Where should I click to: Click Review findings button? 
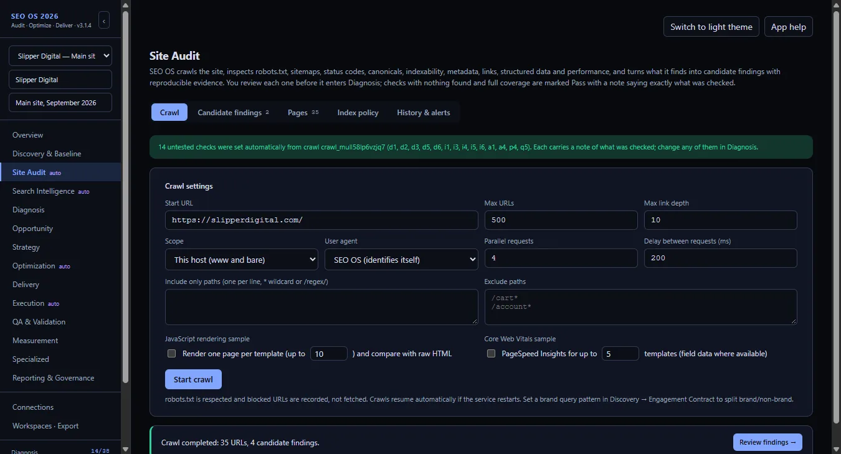click(767, 442)
